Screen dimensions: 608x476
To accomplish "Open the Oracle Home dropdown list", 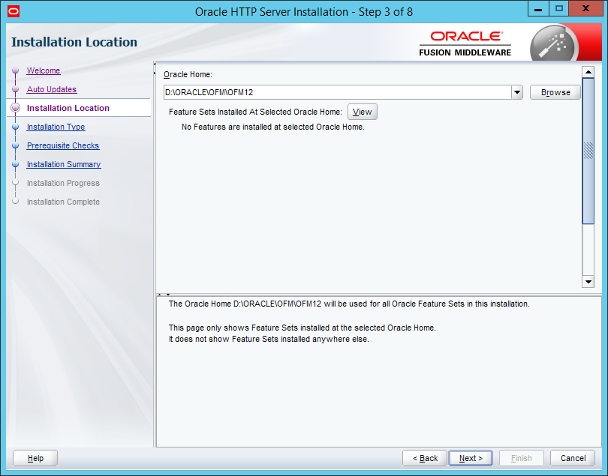I will click(x=516, y=92).
